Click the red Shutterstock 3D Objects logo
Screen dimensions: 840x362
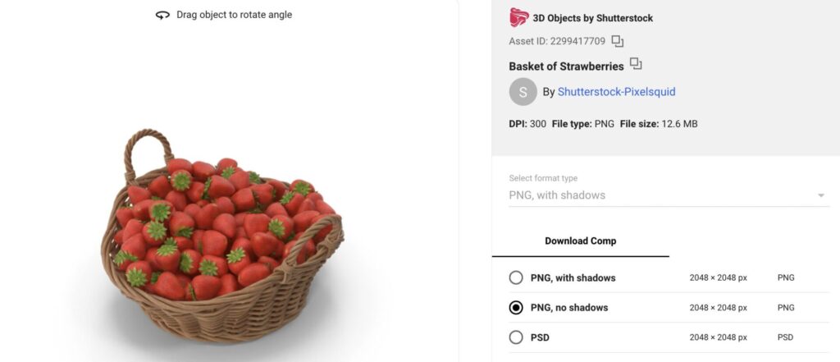click(518, 17)
